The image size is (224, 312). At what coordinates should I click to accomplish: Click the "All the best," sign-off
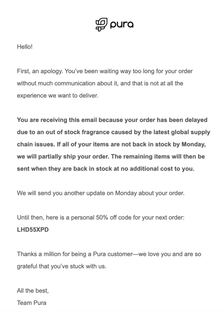click(x=33, y=291)
